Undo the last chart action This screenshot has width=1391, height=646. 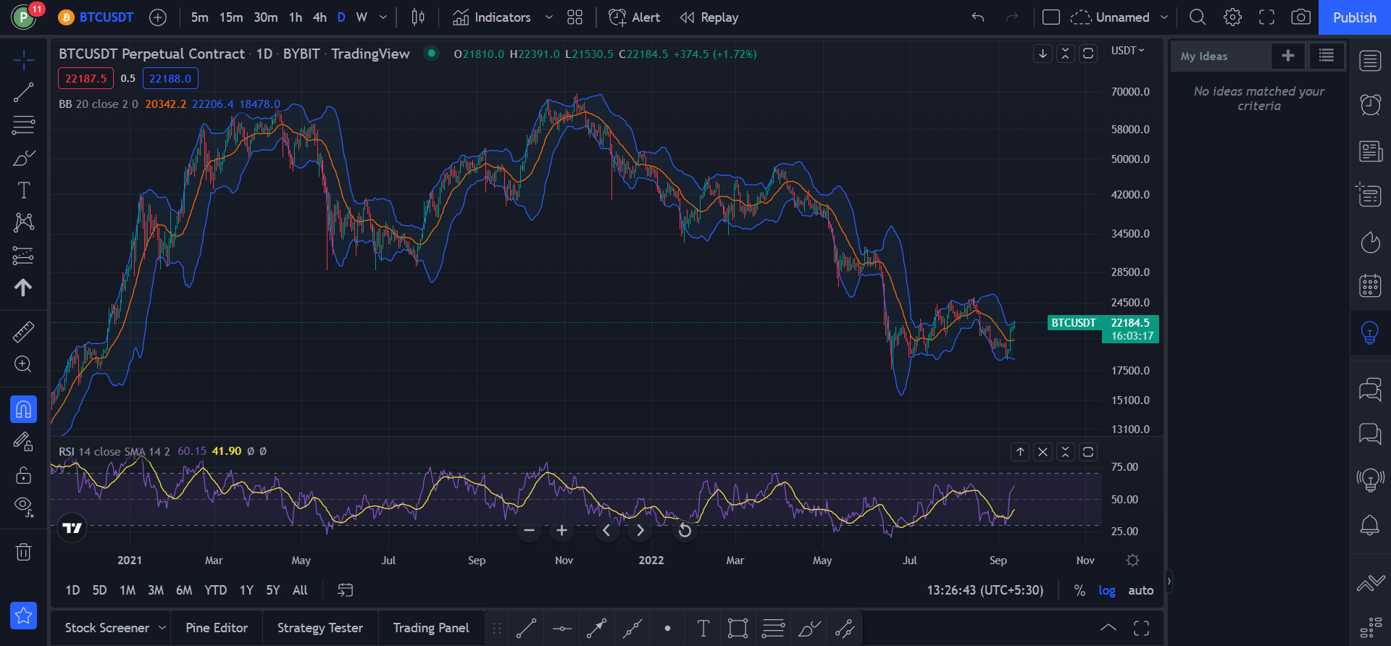(x=978, y=17)
